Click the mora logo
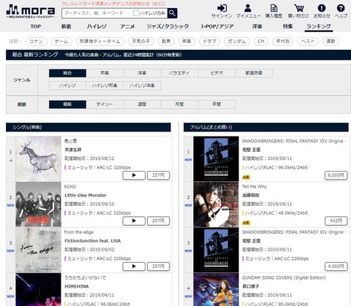The image size is (351, 306). pos(31,11)
